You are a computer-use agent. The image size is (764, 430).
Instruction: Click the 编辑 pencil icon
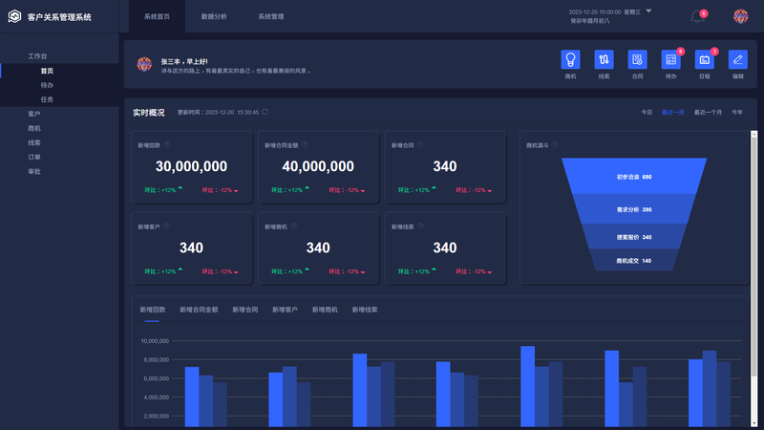tap(737, 59)
